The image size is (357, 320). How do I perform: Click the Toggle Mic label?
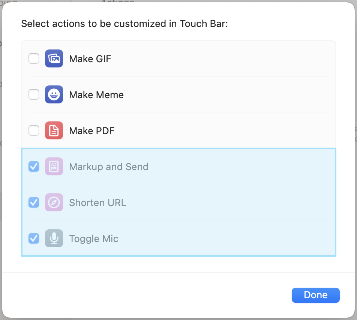pyautogui.click(x=94, y=239)
